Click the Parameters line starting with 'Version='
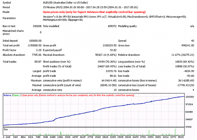Screen dimensions: 197x140 pos(115,17)
